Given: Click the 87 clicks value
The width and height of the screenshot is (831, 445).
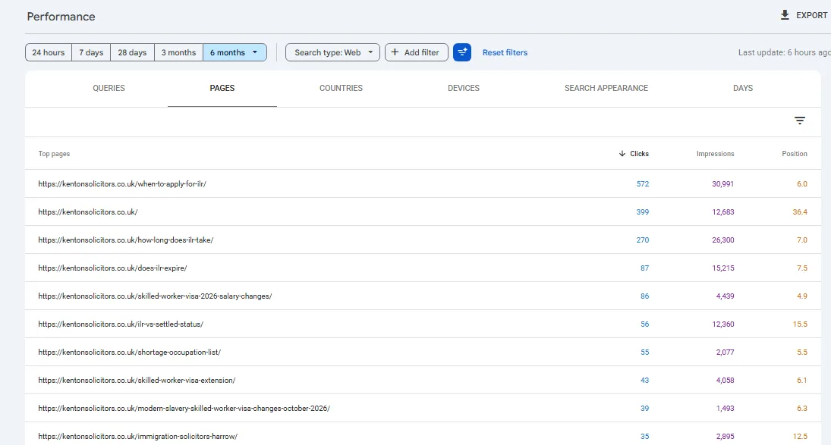Looking at the screenshot, I should pyautogui.click(x=644, y=268).
